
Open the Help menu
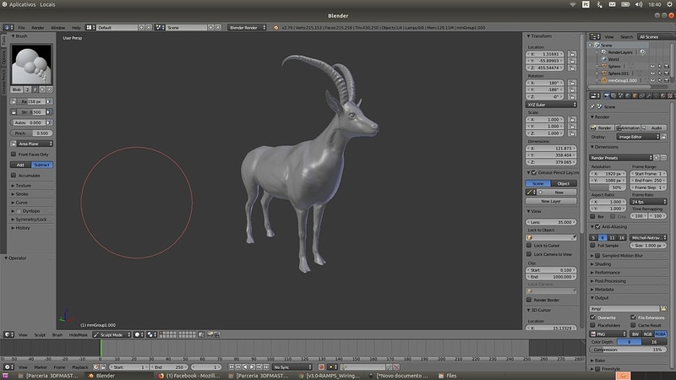coord(76,28)
